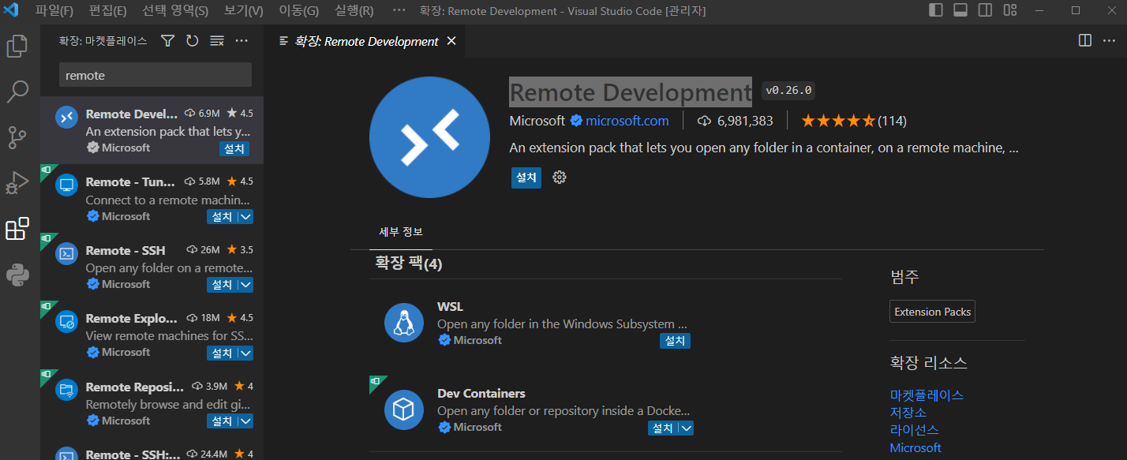Install Remote Development from sidebar list
The width and height of the screenshot is (1127, 460).
234,148
